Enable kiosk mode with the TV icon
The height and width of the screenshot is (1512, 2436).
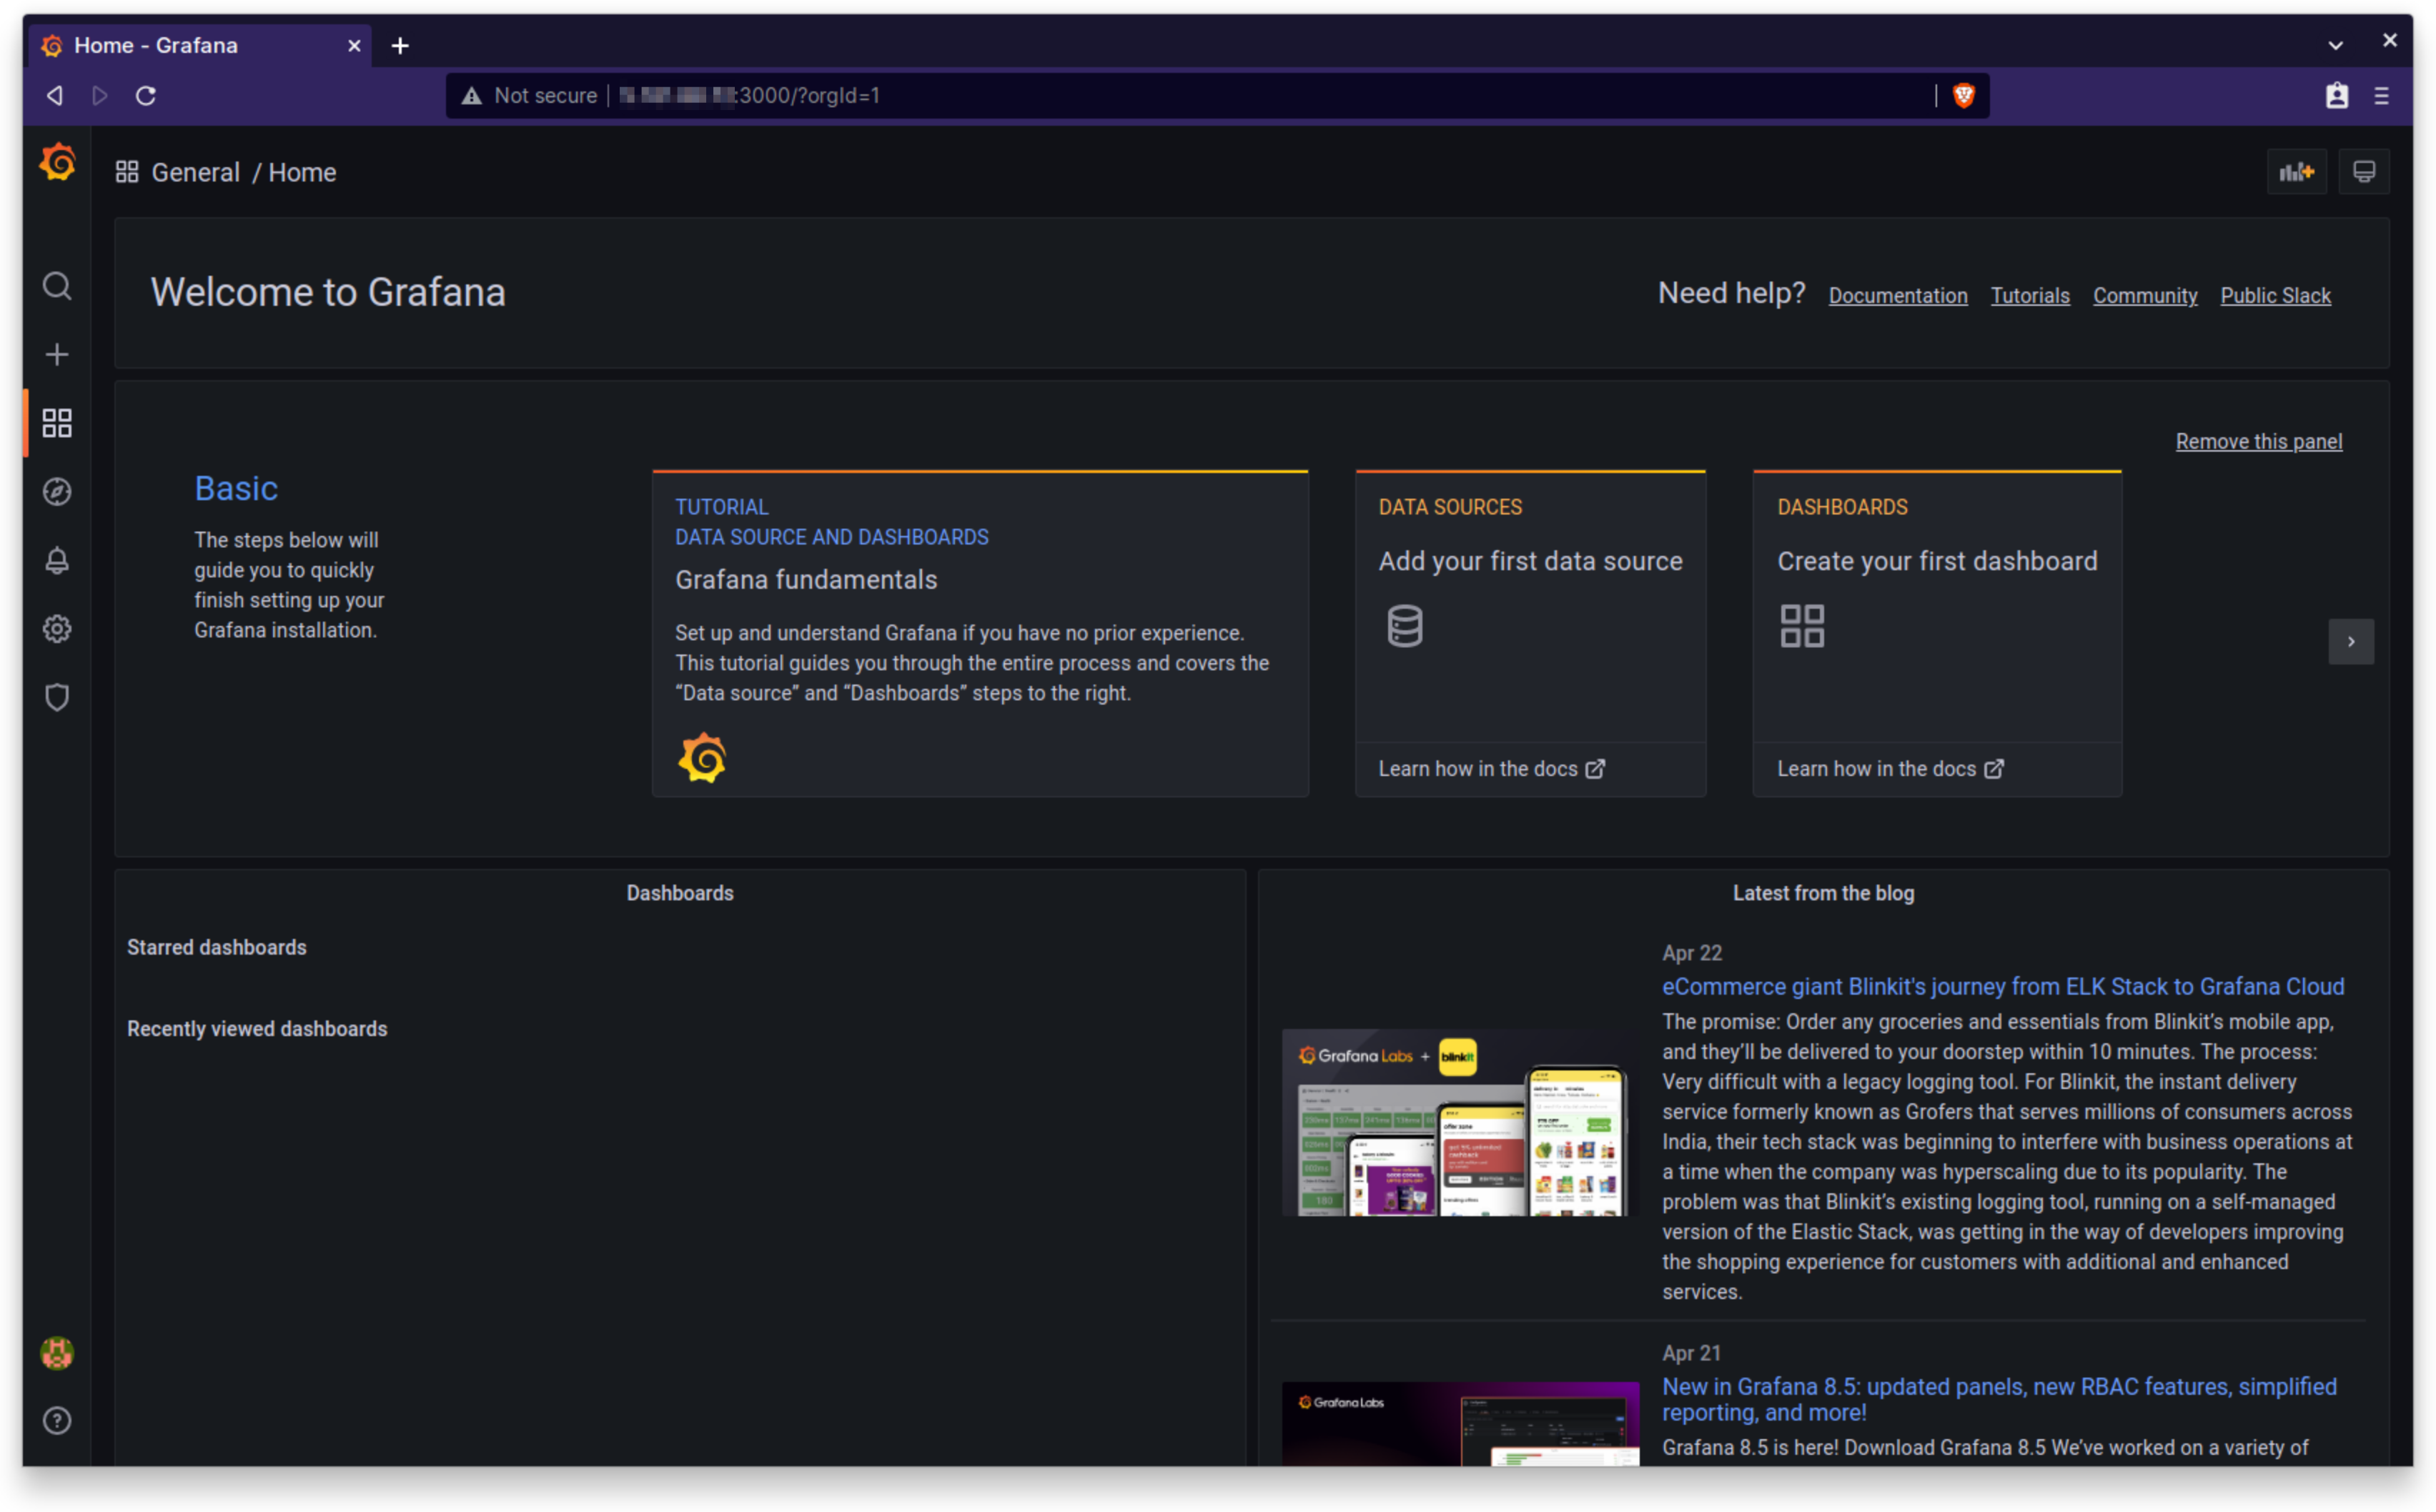coord(2364,171)
